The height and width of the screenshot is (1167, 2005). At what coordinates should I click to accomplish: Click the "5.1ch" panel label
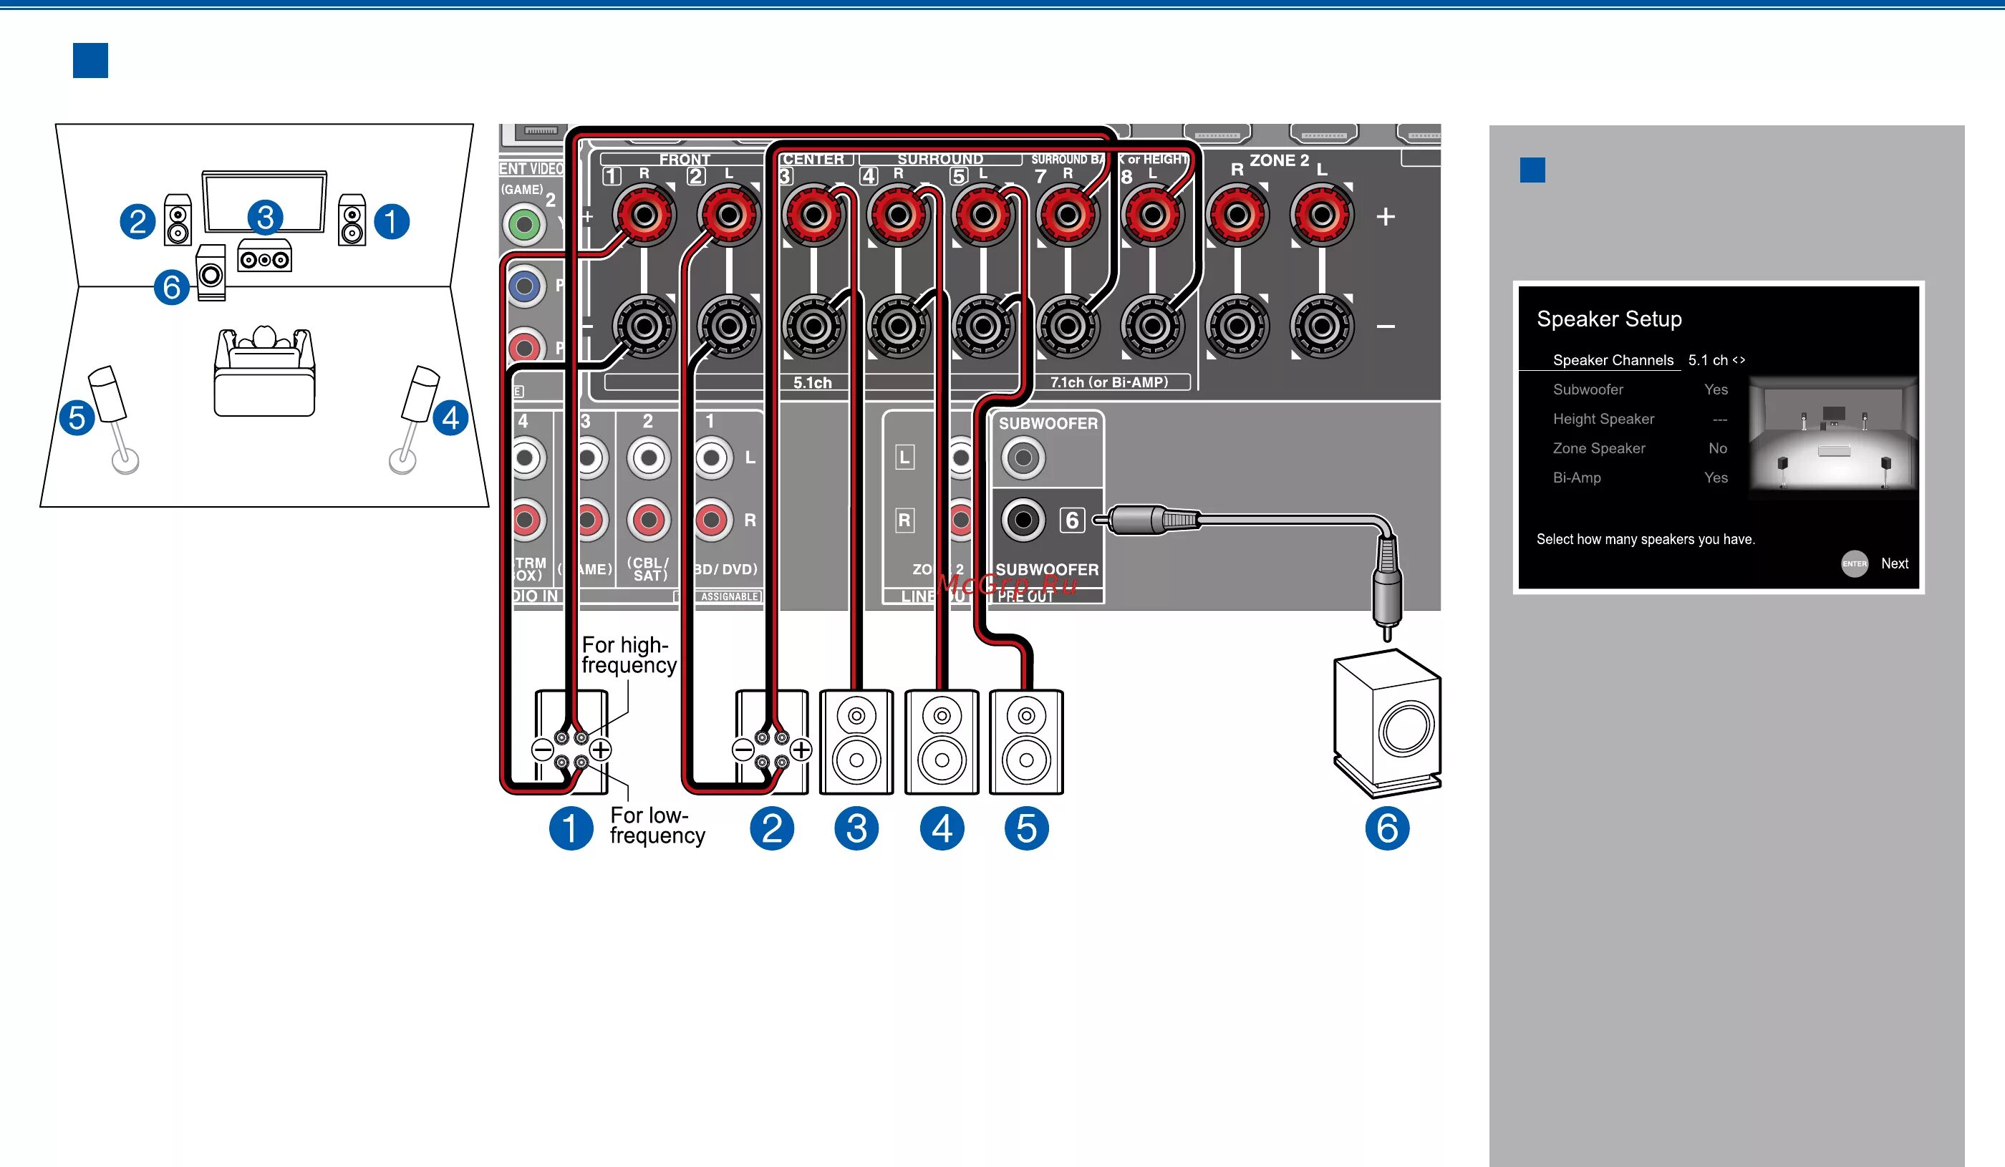(x=812, y=382)
